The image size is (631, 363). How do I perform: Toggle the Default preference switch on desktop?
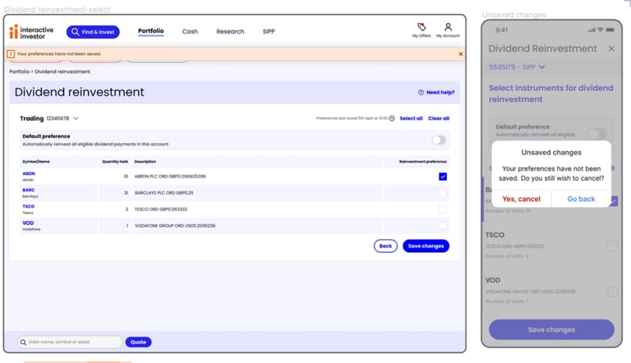click(x=439, y=140)
